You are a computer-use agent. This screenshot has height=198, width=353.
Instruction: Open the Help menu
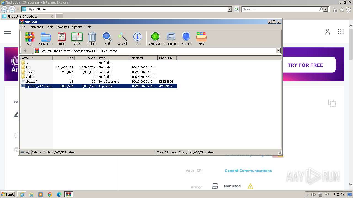pyautogui.click(x=88, y=27)
